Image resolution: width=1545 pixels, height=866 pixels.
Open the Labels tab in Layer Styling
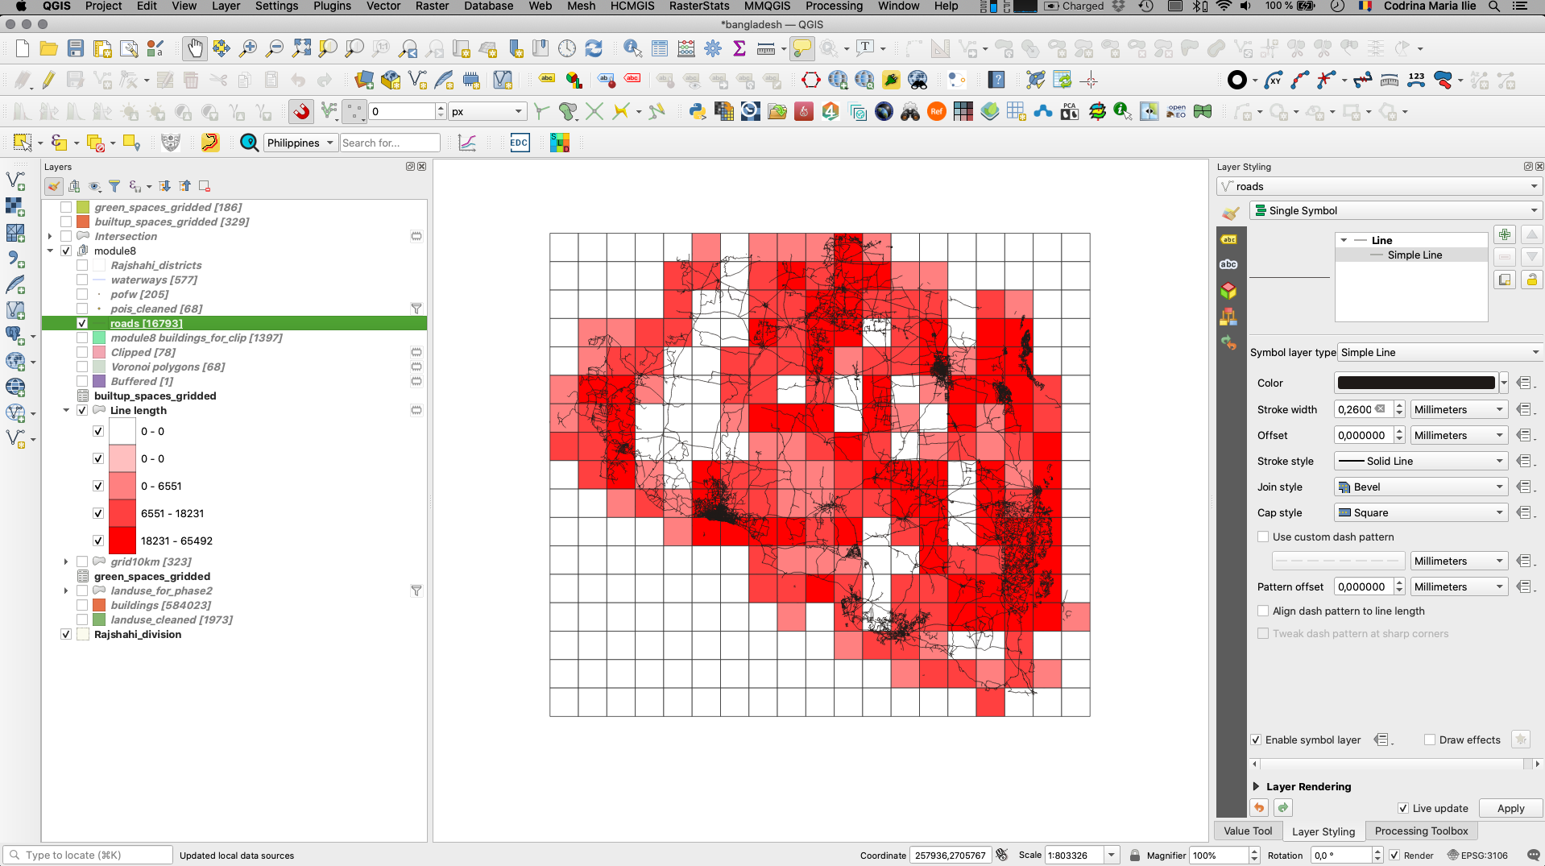point(1228,239)
